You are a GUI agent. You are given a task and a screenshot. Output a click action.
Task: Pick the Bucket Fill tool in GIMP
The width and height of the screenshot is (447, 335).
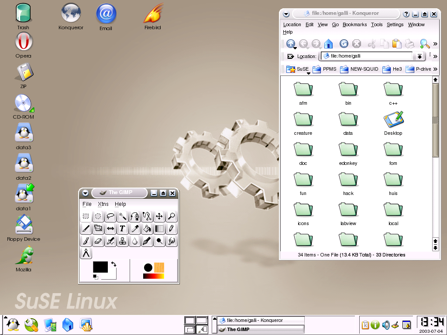(x=147, y=229)
